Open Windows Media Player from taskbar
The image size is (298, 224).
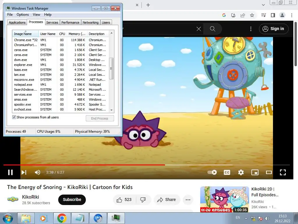pos(44,218)
